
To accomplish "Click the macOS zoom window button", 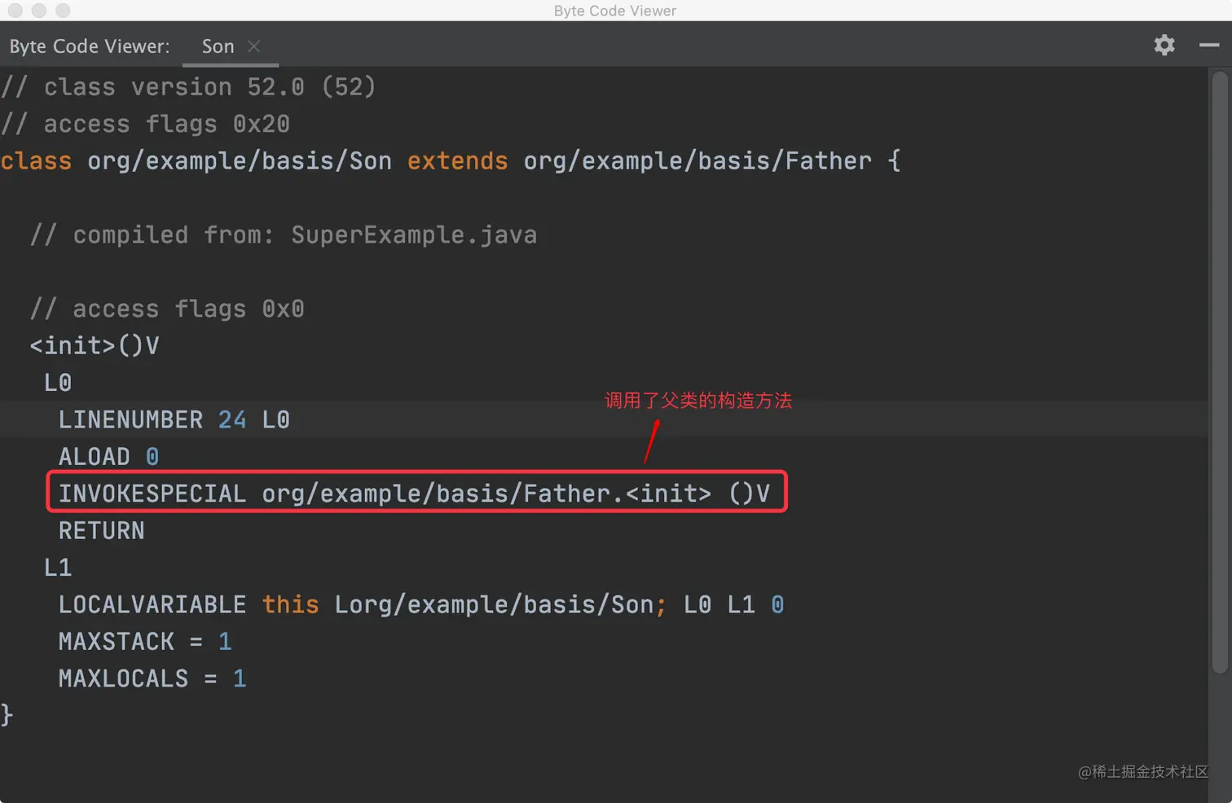I will (63, 11).
